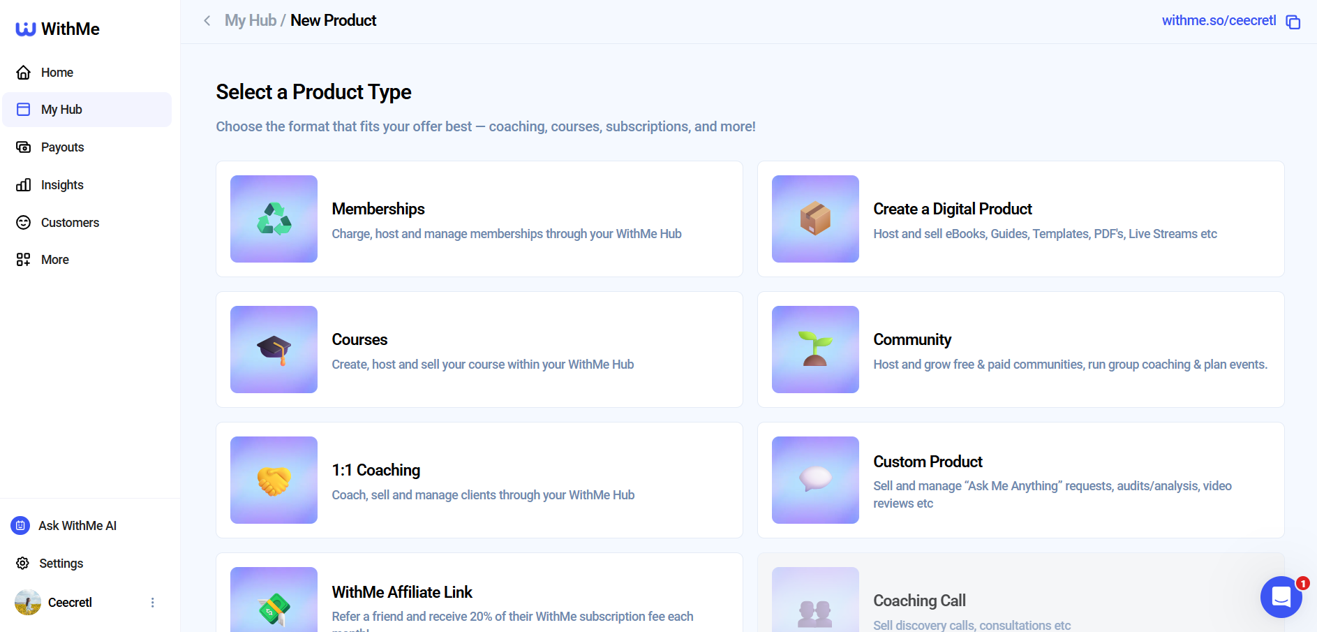
Task: Open the Payouts section
Action: 62,147
